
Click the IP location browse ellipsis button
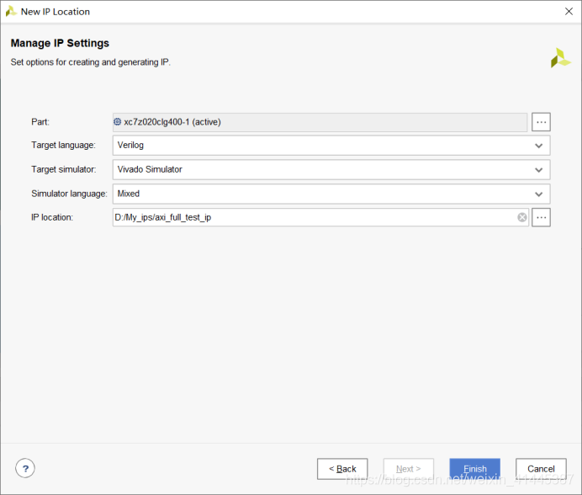click(541, 217)
